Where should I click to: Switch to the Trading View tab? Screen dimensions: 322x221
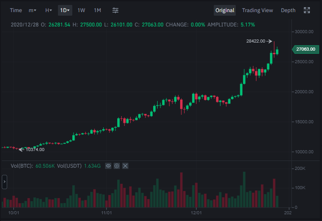click(x=257, y=10)
